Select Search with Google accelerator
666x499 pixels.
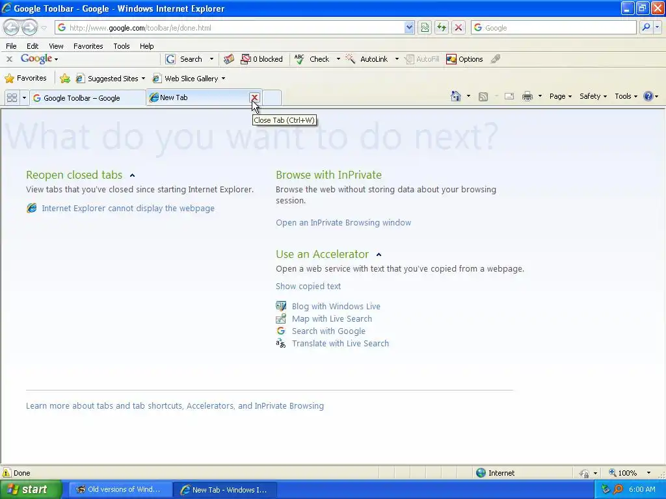click(x=328, y=331)
